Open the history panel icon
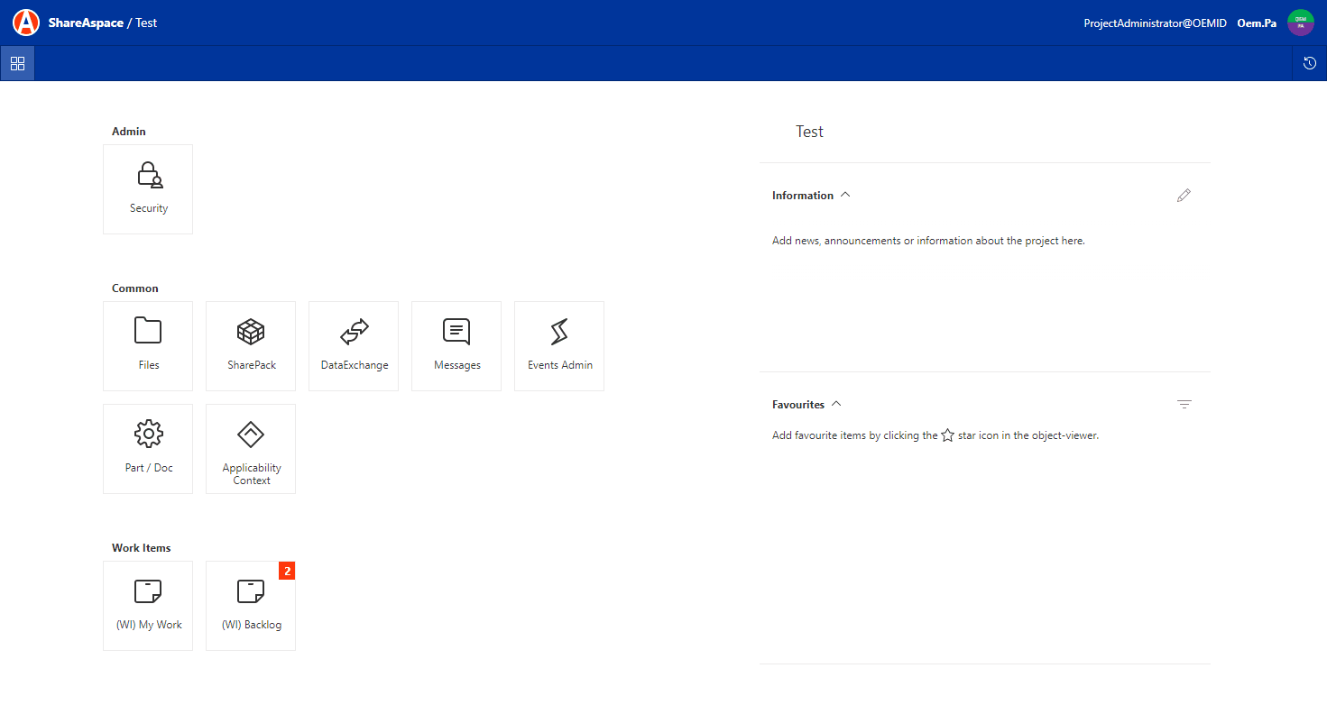The image size is (1327, 714). point(1310,63)
